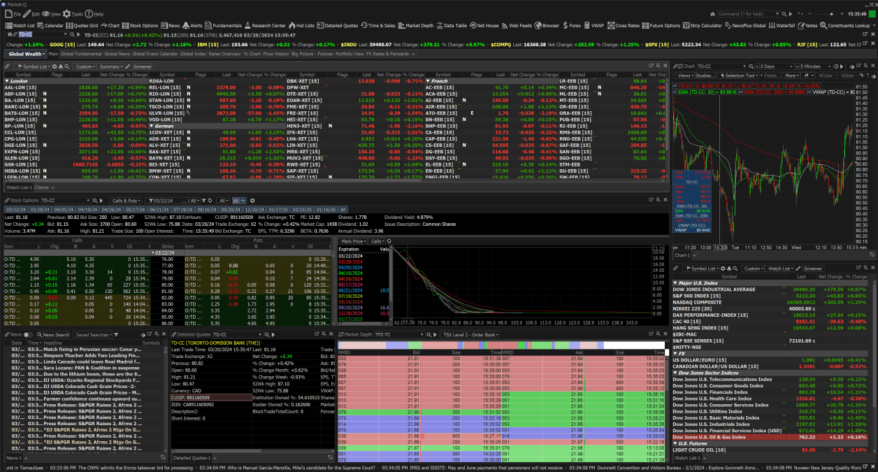Open NewsPlus Global tool

click(745, 25)
